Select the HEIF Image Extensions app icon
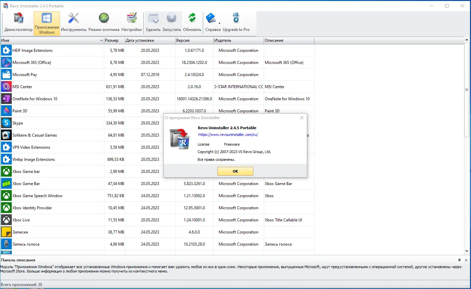The image size is (471, 289). [6, 50]
